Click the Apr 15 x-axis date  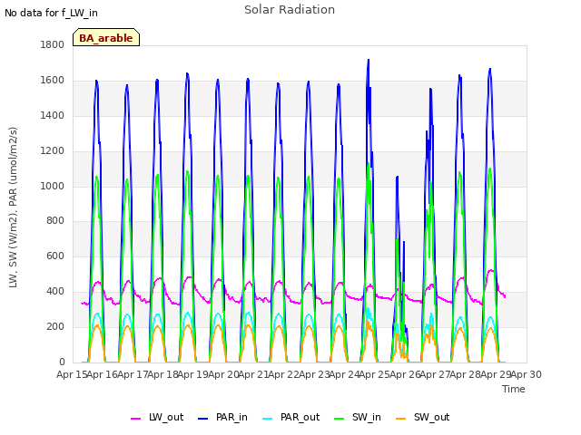[72, 374]
